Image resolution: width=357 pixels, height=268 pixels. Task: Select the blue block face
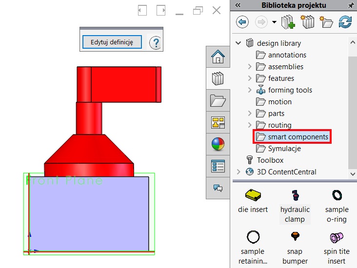tap(89, 214)
